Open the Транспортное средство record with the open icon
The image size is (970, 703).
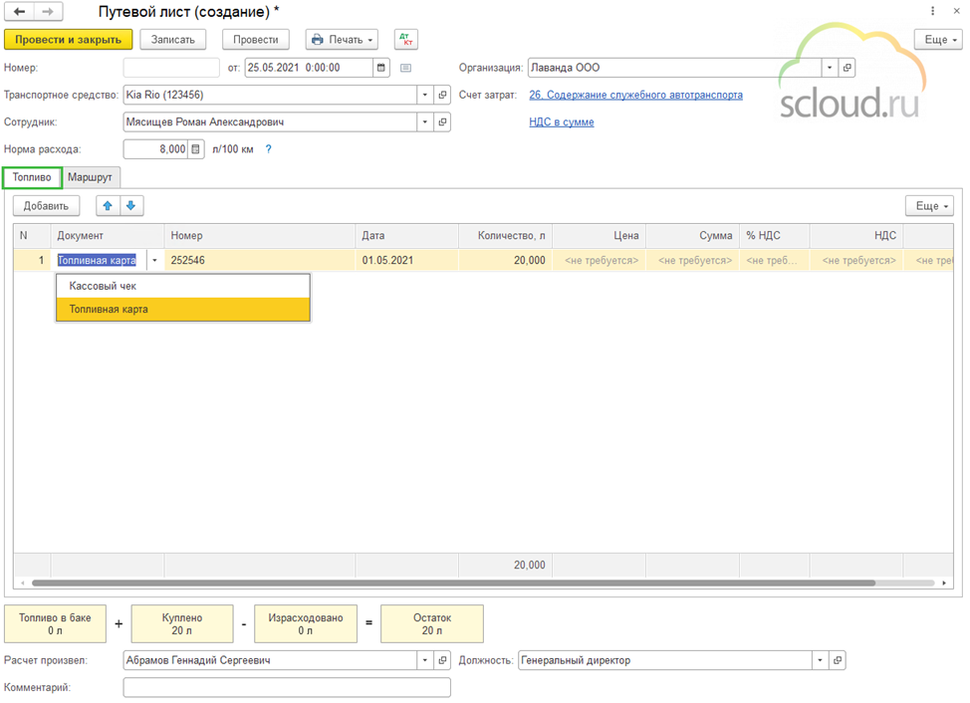click(x=442, y=95)
